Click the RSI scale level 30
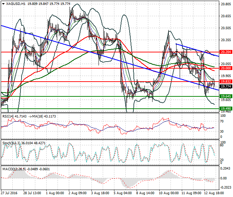Screen dimensions: 233x197 coord(222,131)
